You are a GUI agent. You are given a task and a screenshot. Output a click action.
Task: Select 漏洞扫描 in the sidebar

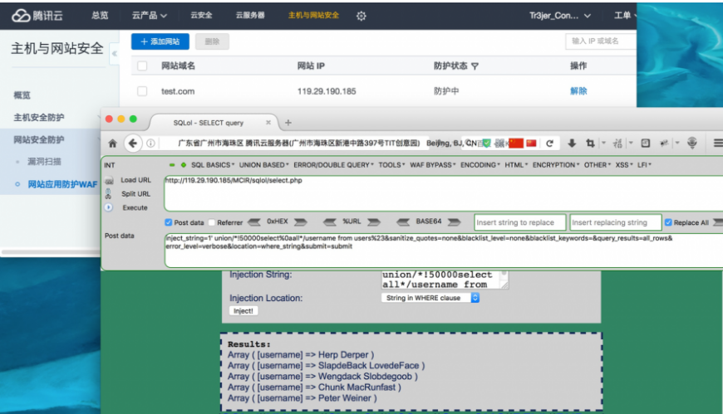pos(44,162)
